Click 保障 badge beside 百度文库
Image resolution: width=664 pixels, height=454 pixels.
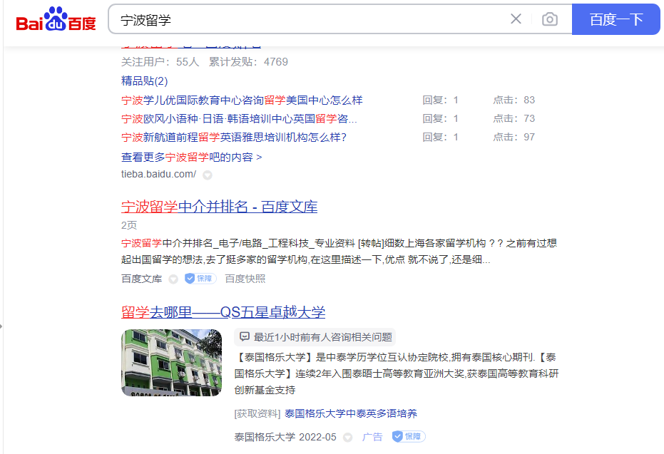[x=200, y=279]
